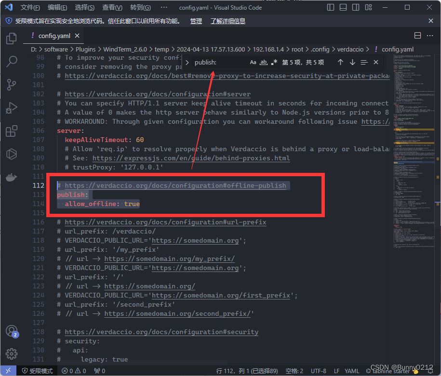Click 管理 link in restricted mode banner

tap(196, 21)
